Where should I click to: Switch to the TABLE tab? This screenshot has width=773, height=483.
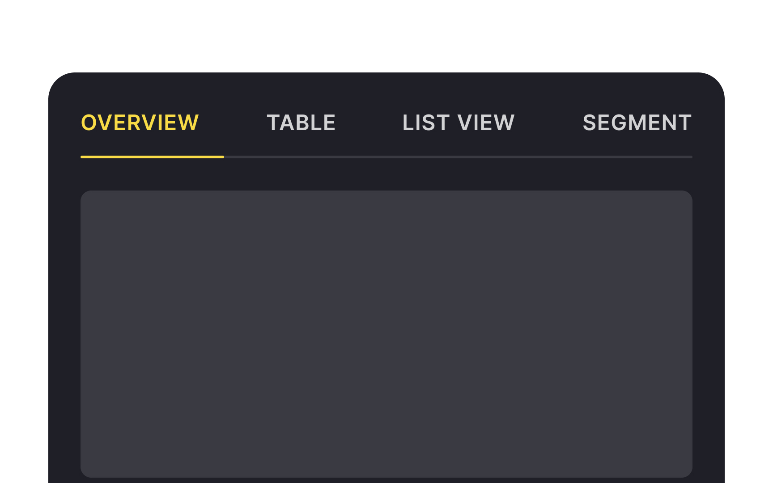coord(301,123)
